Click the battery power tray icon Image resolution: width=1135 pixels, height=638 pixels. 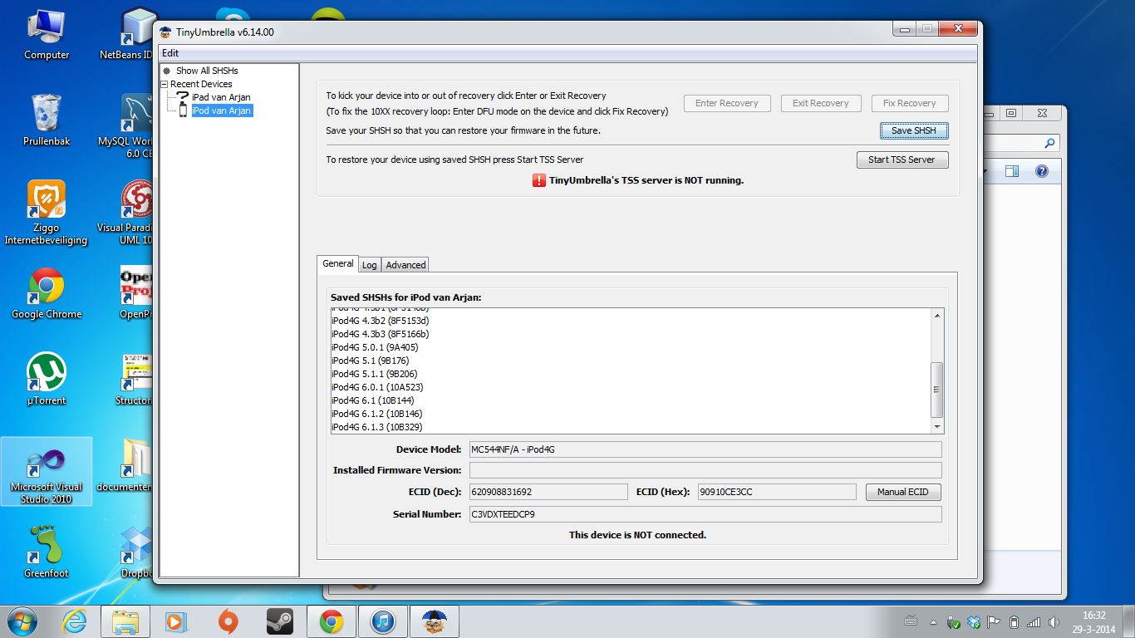(x=1014, y=621)
